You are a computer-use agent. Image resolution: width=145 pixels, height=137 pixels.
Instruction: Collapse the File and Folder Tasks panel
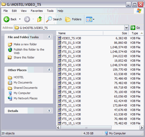pyautogui.click(x=49, y=37)
